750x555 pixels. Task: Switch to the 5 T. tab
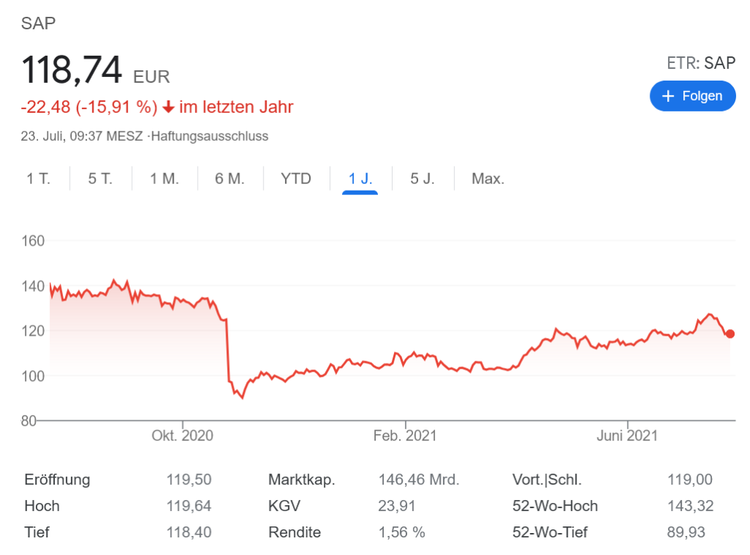pyautogui.click(x=100, y=178)
